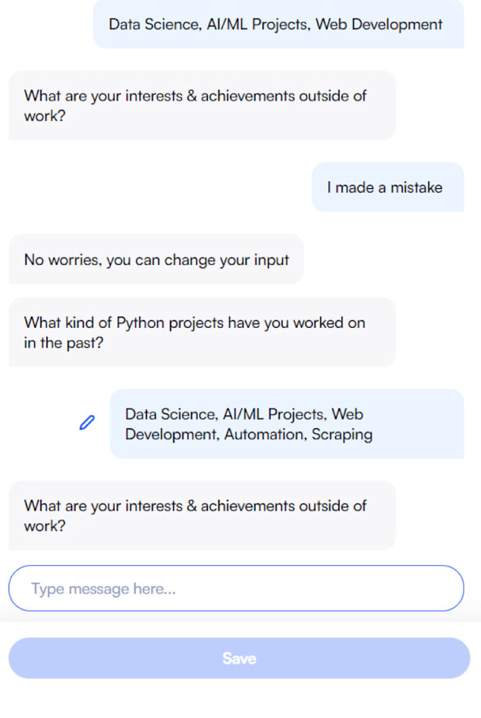Select the message listing Automation and Scraping

pyautogui.click(x=286, y=424)
